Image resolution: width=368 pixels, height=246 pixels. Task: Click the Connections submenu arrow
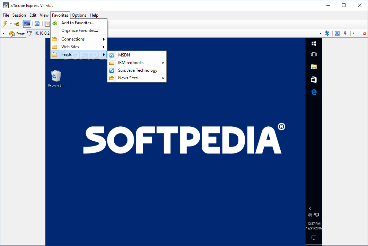pyautogui.click(x=104, y=39)
